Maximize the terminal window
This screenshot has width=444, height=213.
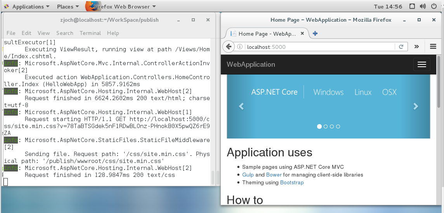(x=193, y=20)
